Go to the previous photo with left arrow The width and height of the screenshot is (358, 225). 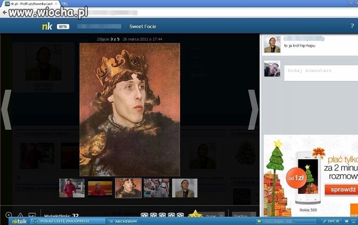6,110
